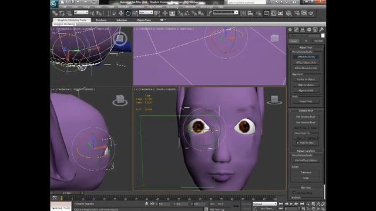The height and width of the screenshot is (211, 376).
Task: Click the Align to World button
Action: point(306,90)
